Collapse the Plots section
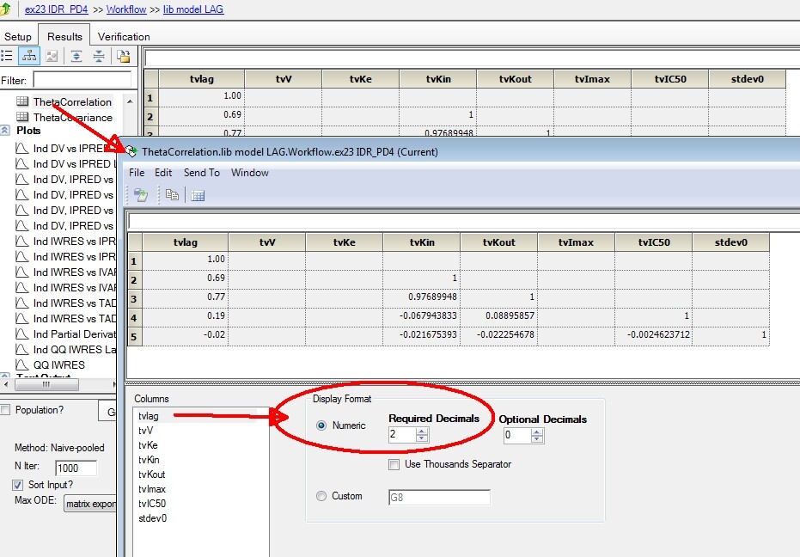Image resolution: width=800 pixels, height=557 pixels. tap(5, 130)
